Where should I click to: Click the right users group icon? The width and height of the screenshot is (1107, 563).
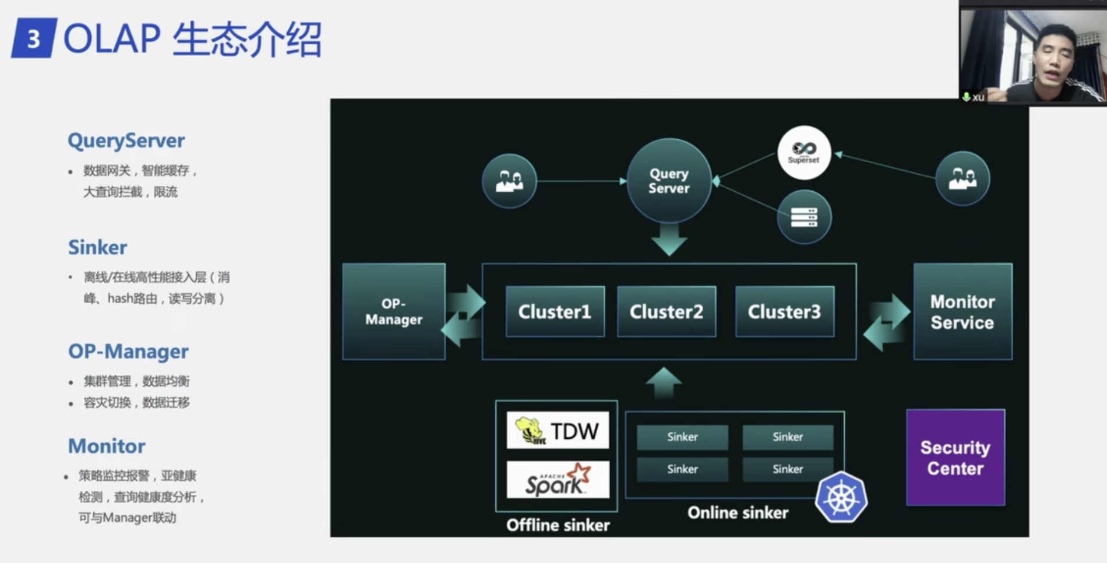962,178
